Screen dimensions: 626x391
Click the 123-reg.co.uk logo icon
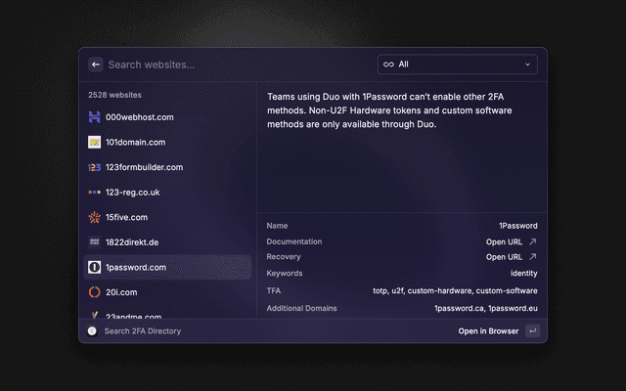(x=95, y=193)
